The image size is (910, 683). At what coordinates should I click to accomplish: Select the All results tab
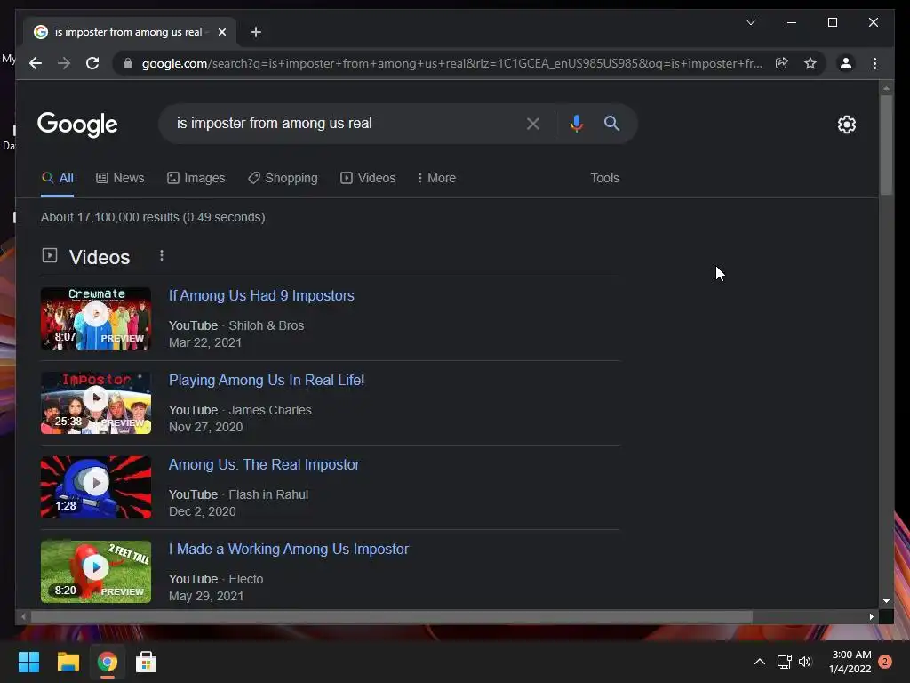[58, 178]
